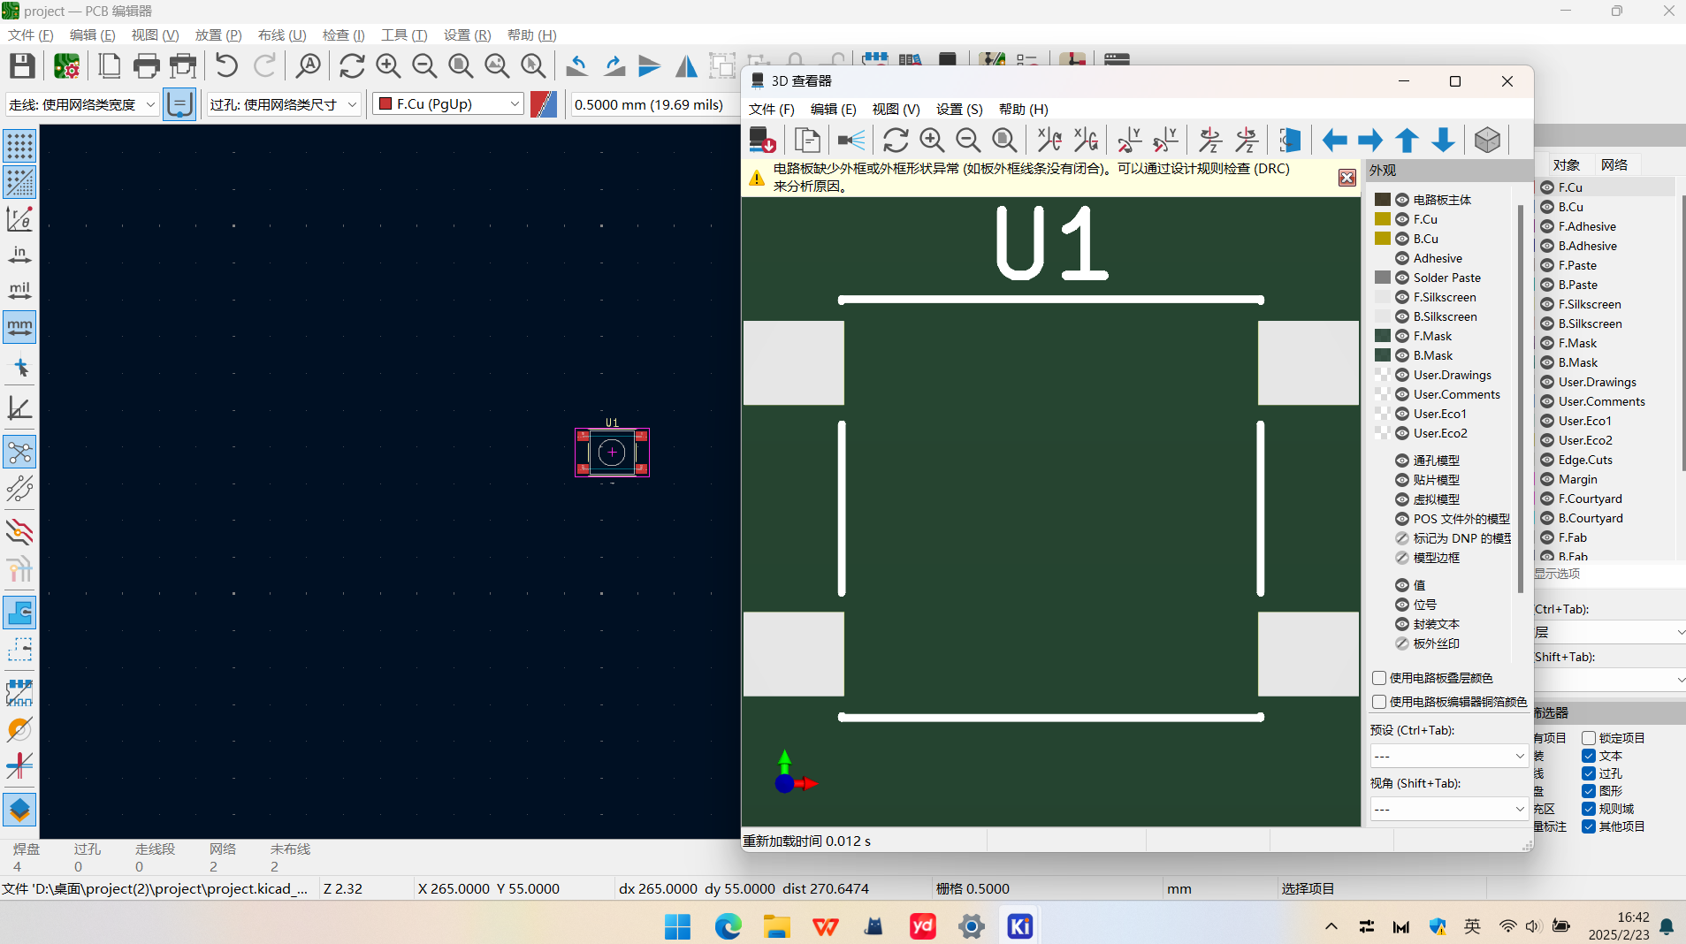Image resolution: width=1686 pixels, height=944 pixels.
Task: Hide F.Silkscreen layer in 3D appearance panel
Action: (x=1402, y=298)
